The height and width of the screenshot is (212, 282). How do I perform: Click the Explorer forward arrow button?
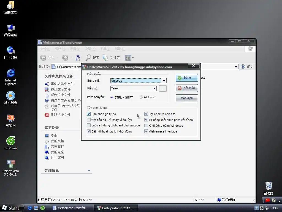(x=65, y=58)
